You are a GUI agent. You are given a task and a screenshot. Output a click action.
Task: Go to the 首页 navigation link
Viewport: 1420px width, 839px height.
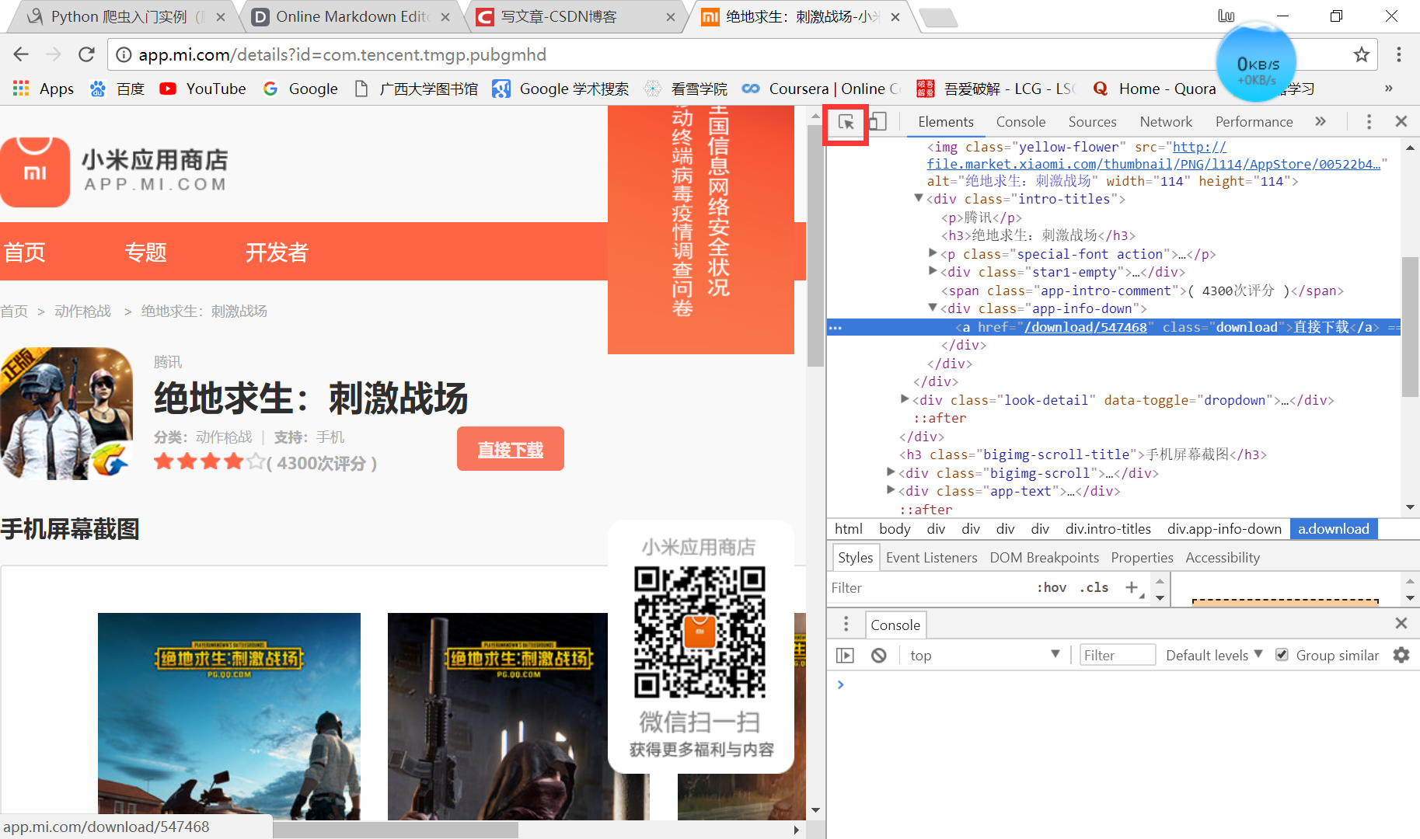click(x=24, y=252)
